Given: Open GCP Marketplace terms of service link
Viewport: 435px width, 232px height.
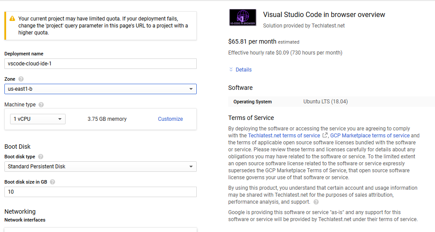Looking at the screenshot, I should [x=370, y=135].
